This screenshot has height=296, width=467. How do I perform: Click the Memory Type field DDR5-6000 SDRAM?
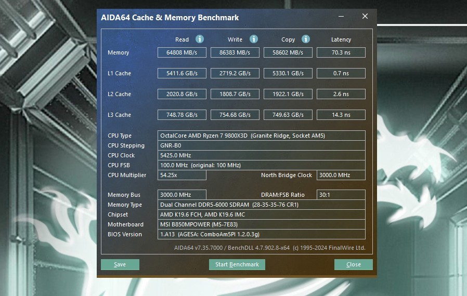click(x=262, y=205)
